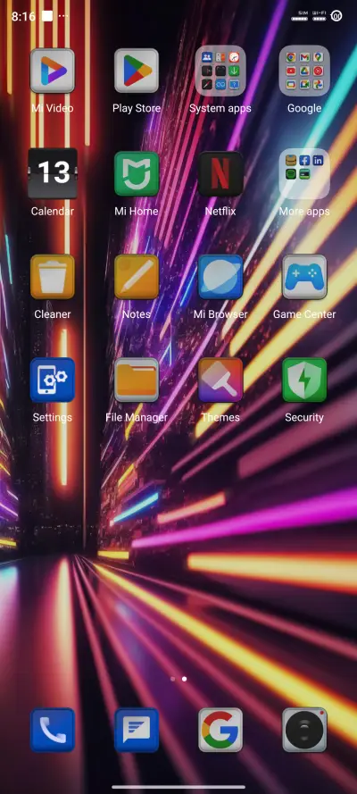Open the Settings app
The height and width of the screenshot is (794, 357).
pos(52,380)
